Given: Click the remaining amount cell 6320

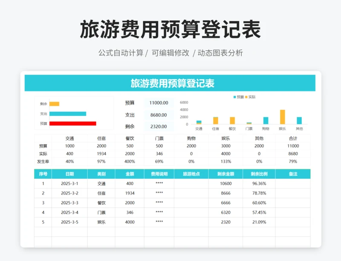Looking at the screenshot, I should pyautogui.click(x=226, y=212).
